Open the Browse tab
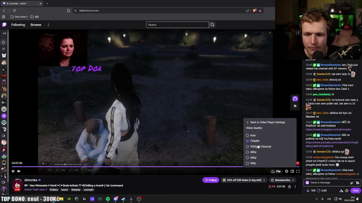 point(36,25)
